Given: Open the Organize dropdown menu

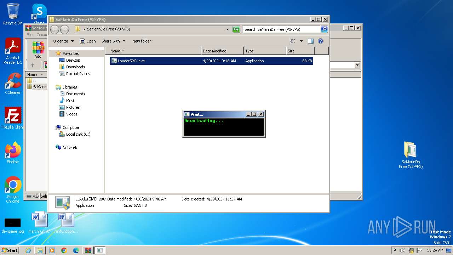Looking at the screenshot, I should (x=63, y=41).
